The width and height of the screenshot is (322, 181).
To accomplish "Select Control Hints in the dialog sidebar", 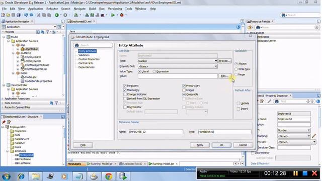I will [86, 63].
